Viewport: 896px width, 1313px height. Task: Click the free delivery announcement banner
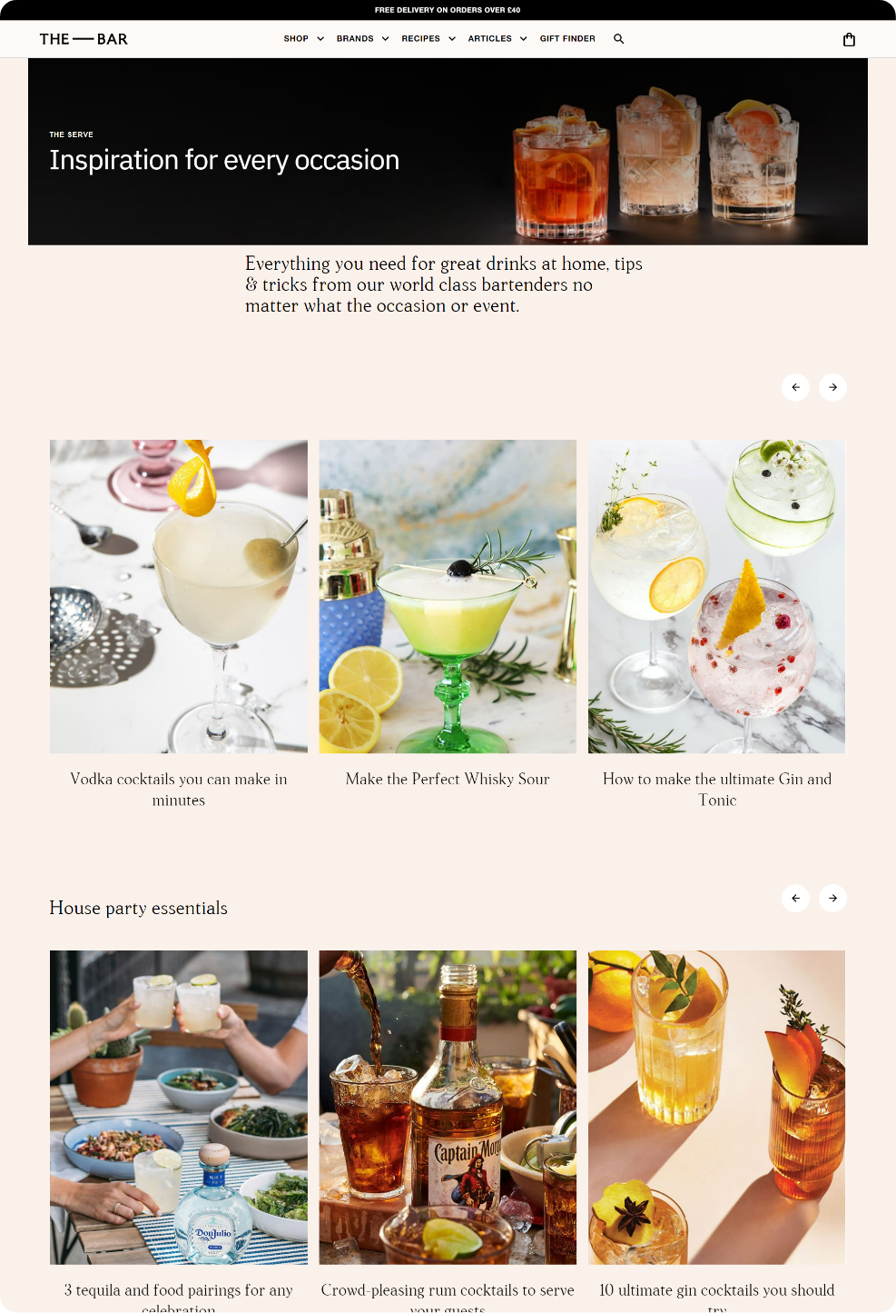[x=448, y=10]
